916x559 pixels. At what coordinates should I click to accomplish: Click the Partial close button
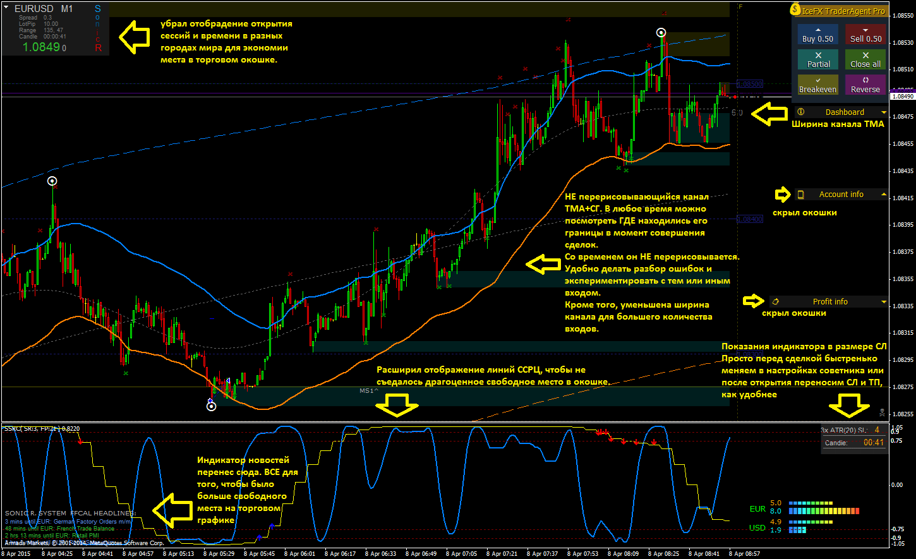click(x=818, y=59)
